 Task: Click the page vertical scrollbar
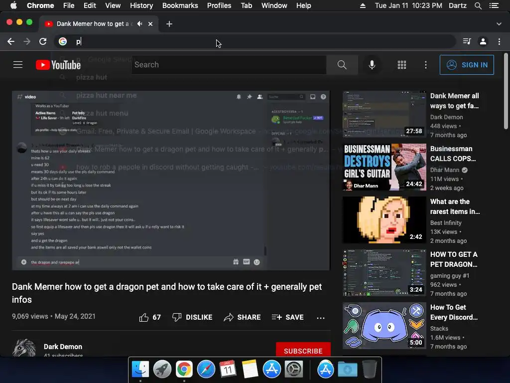pos(506,91)
